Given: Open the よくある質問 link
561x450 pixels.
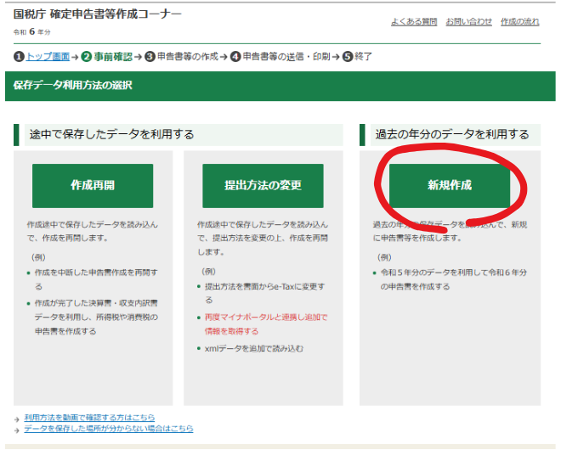Looking at the screenshot, I should click(x=414, y=21).
